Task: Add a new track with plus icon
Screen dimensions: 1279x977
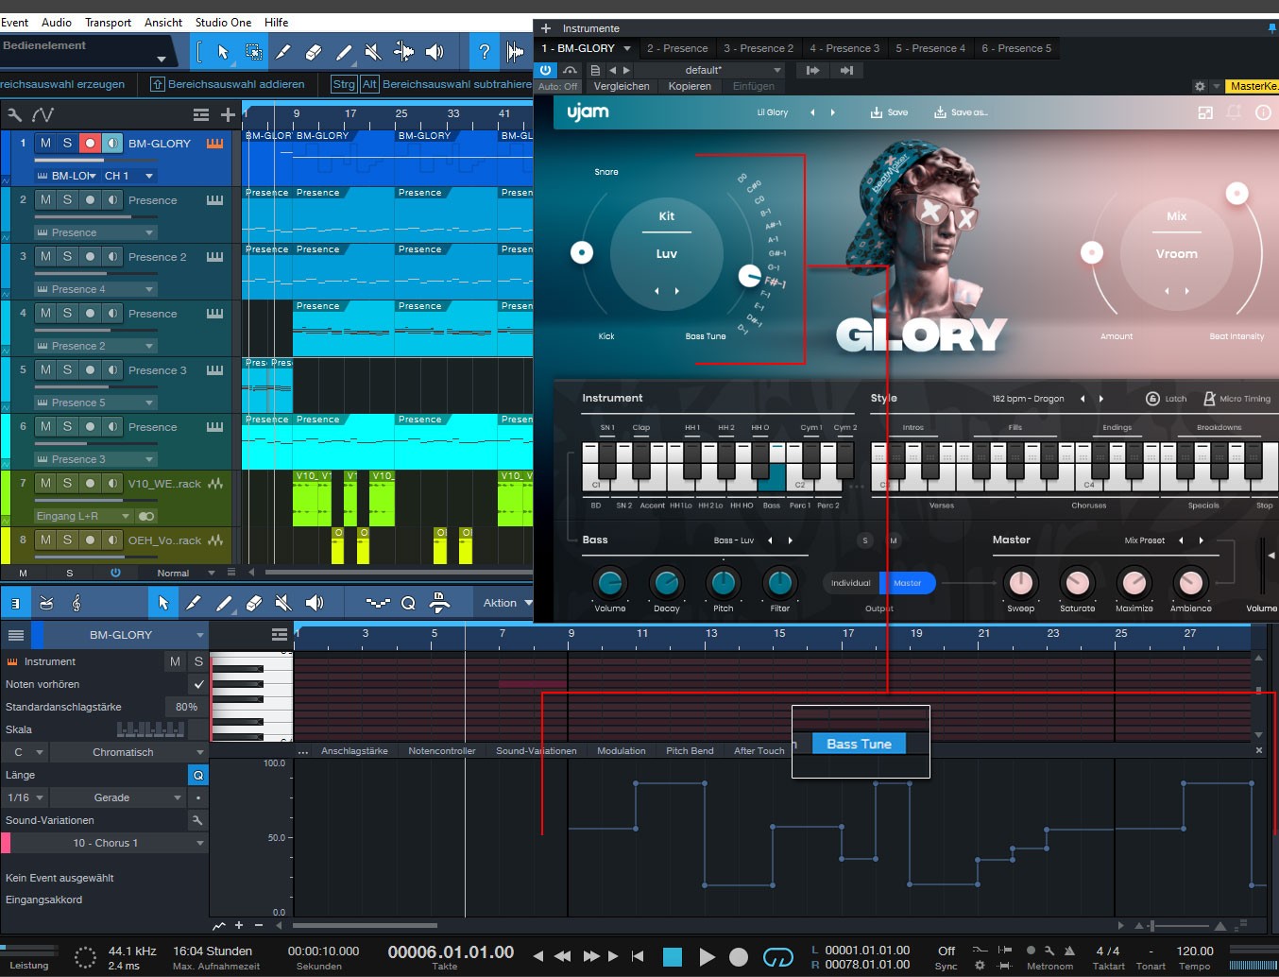Action: pyautogui.click(x=228, y=114)
